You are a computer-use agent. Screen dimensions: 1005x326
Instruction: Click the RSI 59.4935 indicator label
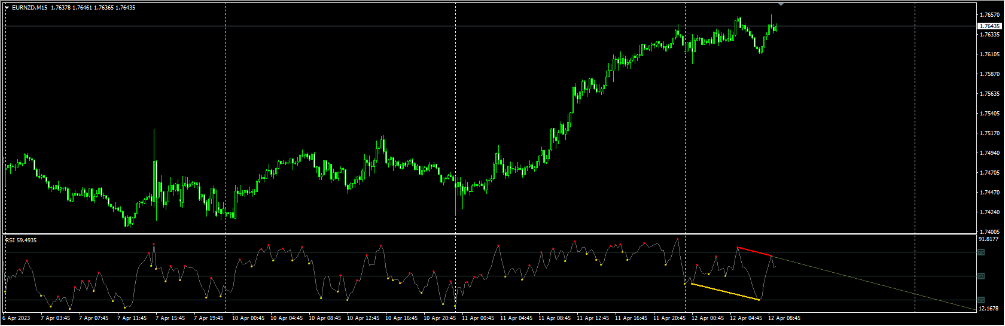[21, 240]
